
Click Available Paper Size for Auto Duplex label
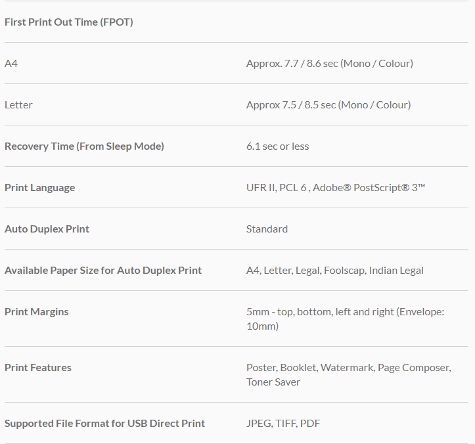click(x=103, y=271)
